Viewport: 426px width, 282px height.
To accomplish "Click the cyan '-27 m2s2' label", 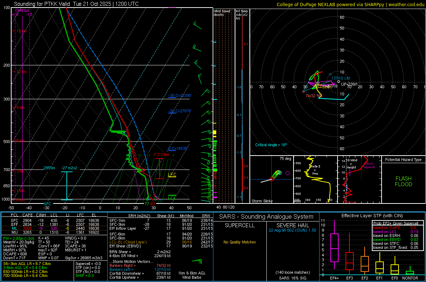I will [x=69, y=168].
